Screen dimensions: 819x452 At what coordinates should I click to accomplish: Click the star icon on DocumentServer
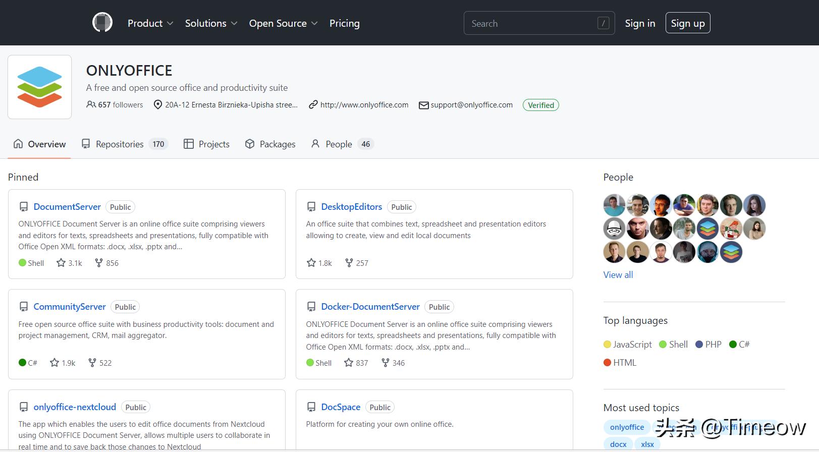[x=61, y=263]
